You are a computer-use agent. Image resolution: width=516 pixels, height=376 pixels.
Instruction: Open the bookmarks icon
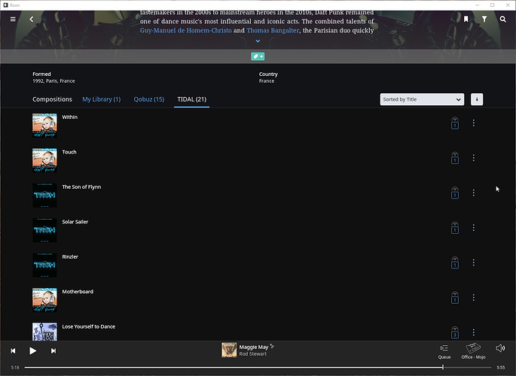pos(466,20)
